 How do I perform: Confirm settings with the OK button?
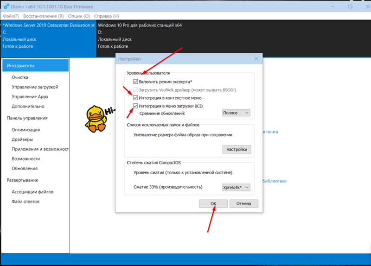(x=213, y=203)
